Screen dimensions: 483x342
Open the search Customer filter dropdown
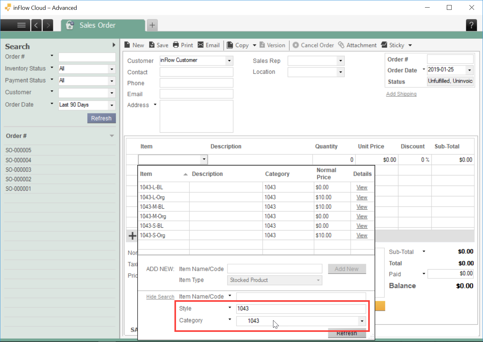point(112,93)
